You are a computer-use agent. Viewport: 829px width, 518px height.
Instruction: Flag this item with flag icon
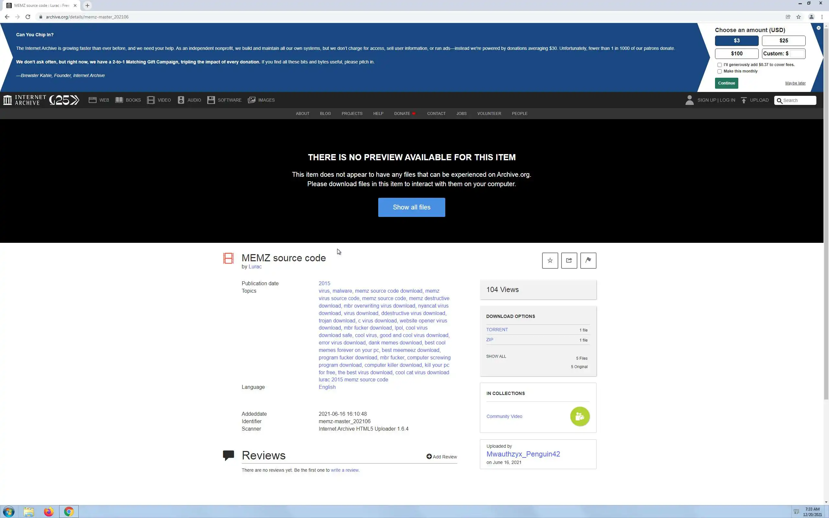point(588,260)
